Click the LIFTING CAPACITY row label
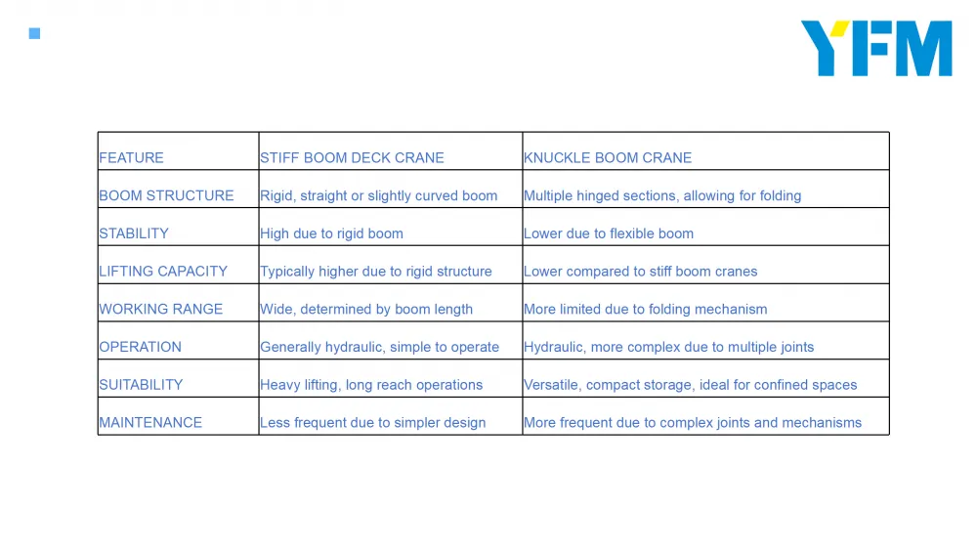 163,272
